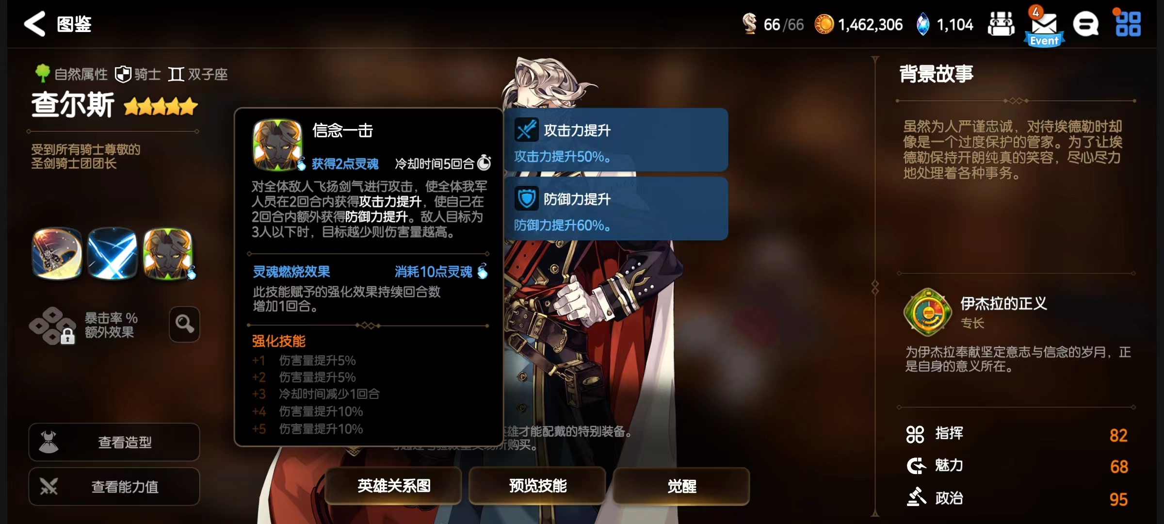The width and height of the screenshot is (1164, 524).
Task: Tap the locked imprint tiles icon
Action: click(x=52, y=326)
